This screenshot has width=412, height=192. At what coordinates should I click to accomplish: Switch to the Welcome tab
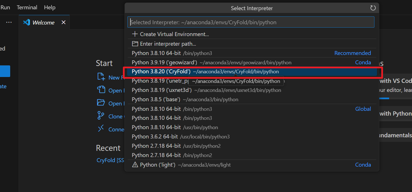pyautogui.click(x=42, y=22)
